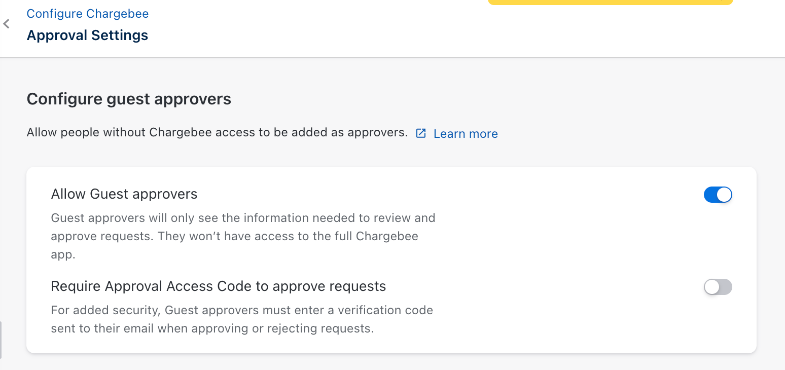The height and width of the screenshot is (370, 785).
Task: Click the external link icon beside Learn more
Action: point(421,133)
